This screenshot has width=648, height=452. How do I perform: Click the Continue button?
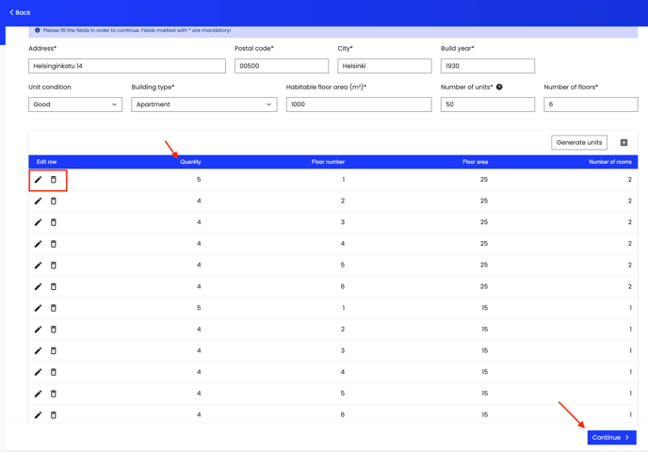pyautogui.click(x=611, y=438)
